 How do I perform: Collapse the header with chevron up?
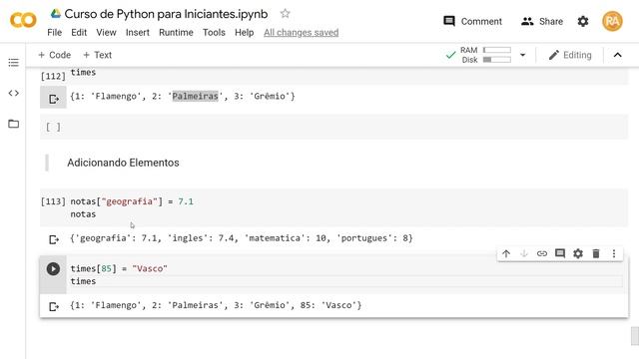[617, 55]
